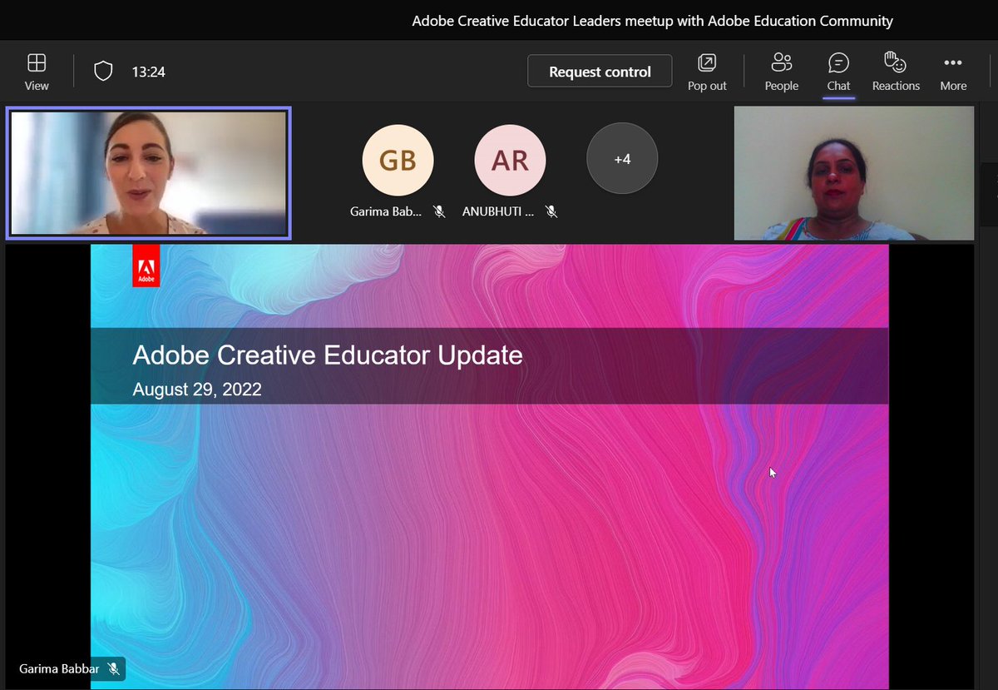Click the meeting security shield icon
This screenshot has width=998, height=690.
click(103, 71)
